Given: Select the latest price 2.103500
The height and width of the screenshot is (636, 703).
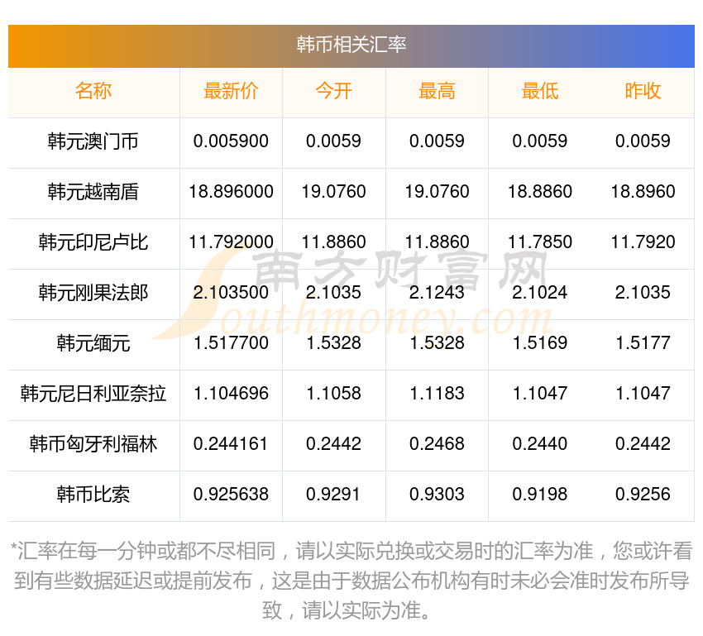Looking at the screenshot, I should (x=231, y=293).
